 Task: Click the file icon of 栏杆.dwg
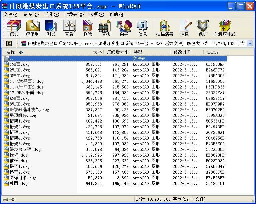tap(6, 155)
